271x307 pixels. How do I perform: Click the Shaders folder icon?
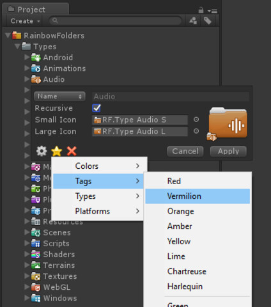tap(36, 255)
